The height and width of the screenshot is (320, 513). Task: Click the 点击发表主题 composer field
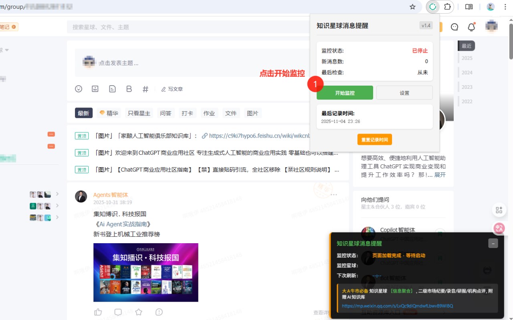tap(192, 63)
